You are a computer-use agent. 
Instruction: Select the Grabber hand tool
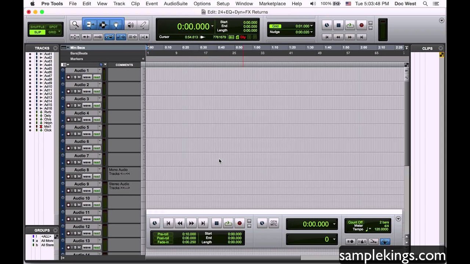[x=116, y=25]
